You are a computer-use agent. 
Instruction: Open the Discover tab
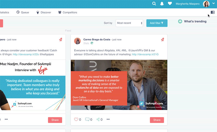click(x=44, y=12)
